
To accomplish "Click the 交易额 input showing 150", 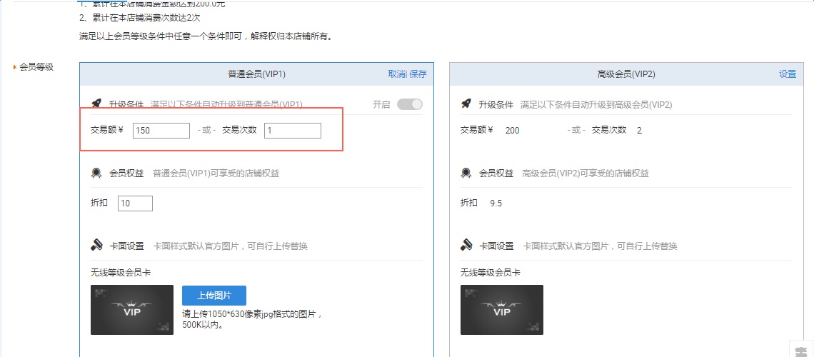I will coord(161,131).
